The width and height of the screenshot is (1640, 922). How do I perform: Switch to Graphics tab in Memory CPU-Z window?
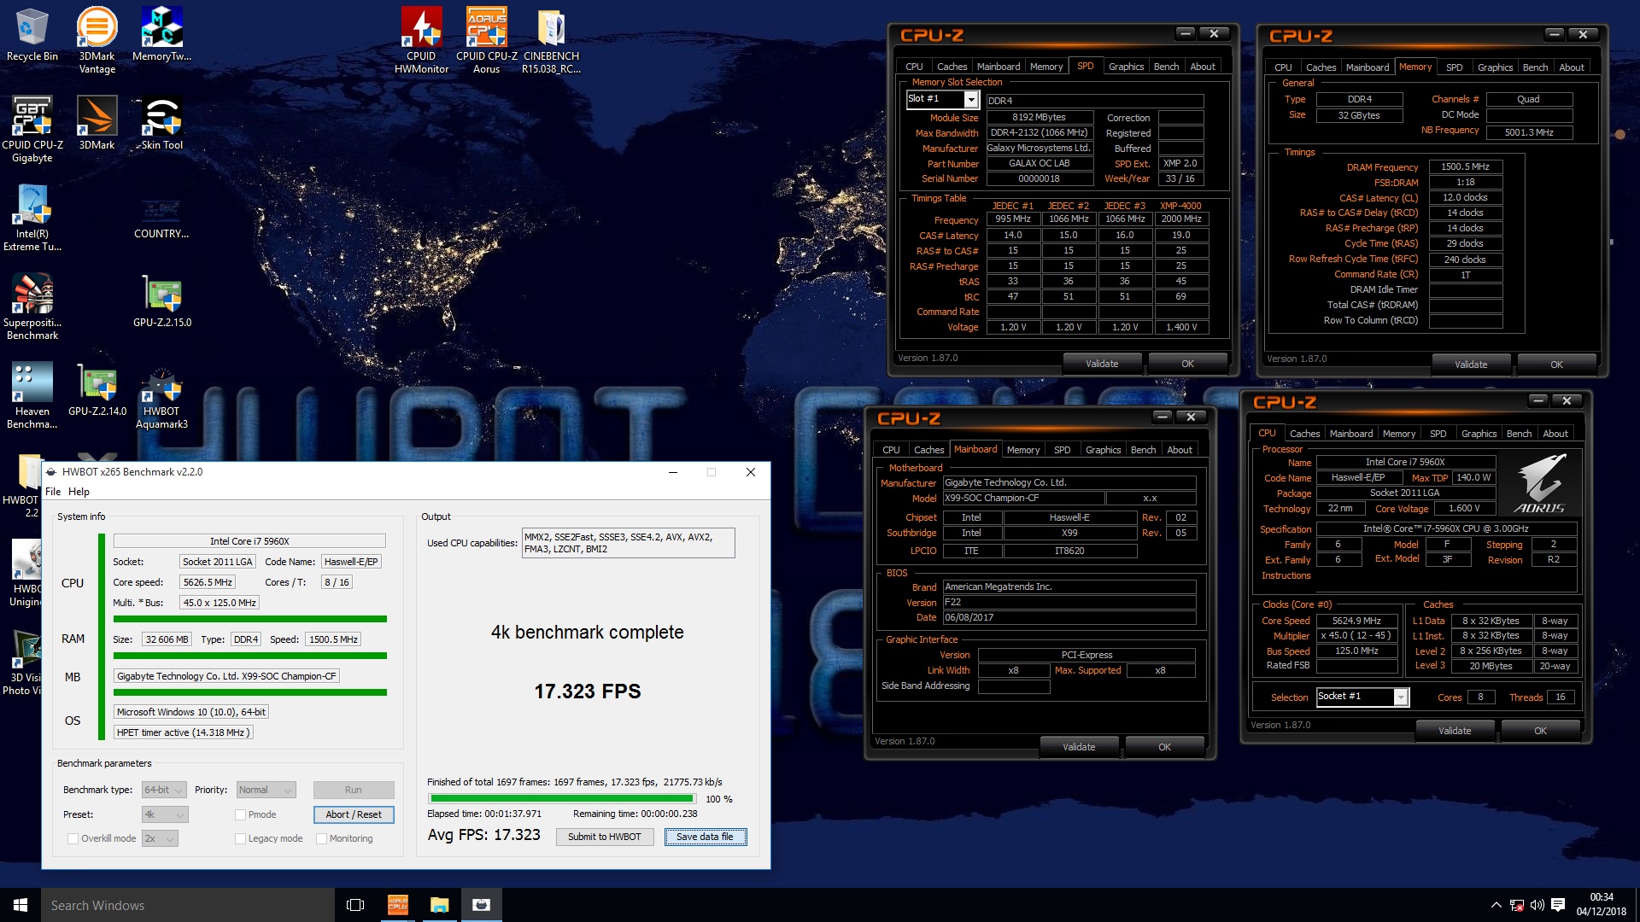pos(1495,67)
